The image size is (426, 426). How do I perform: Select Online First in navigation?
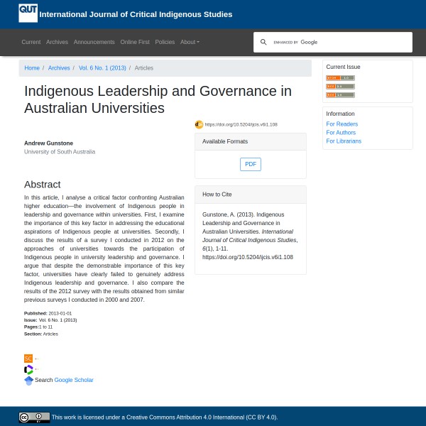point(135,43)
